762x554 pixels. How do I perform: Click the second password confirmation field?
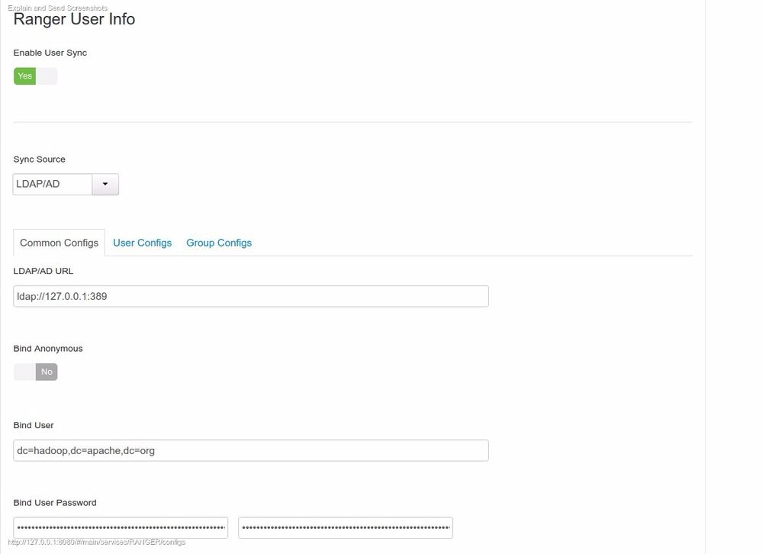coord(345,527)
